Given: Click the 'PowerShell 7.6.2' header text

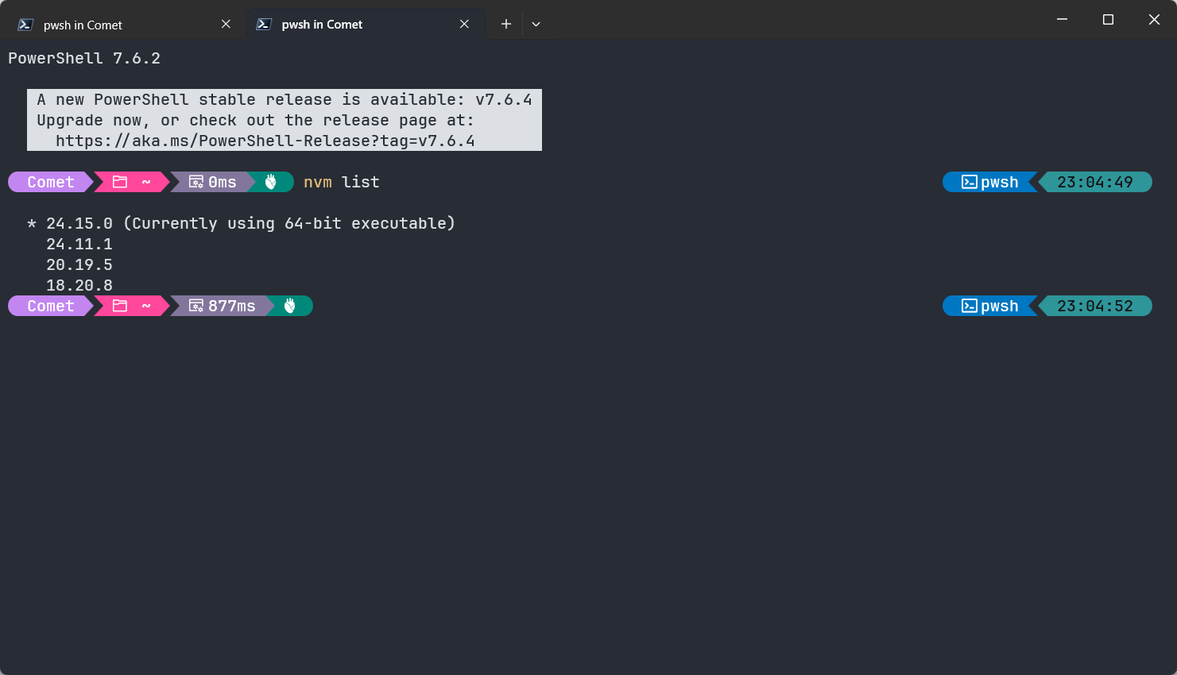Looking at the screenshot, I should 84,58.
